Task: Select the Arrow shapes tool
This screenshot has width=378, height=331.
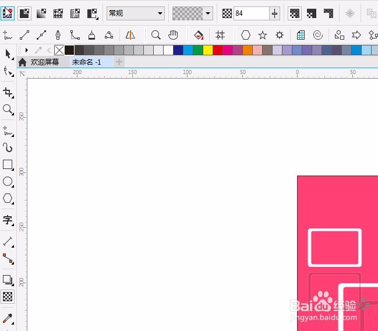Action: 356,35
